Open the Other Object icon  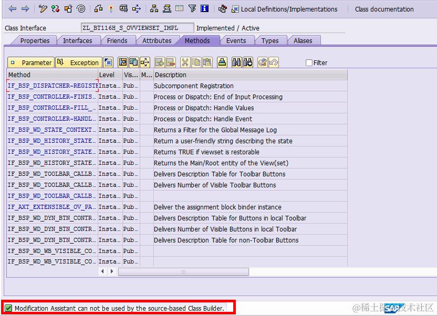point(68,9)
